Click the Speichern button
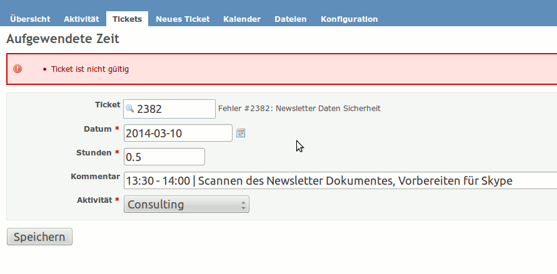 pyautogui.click(x=39, y=237)
